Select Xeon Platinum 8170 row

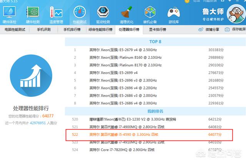(155, 65)
